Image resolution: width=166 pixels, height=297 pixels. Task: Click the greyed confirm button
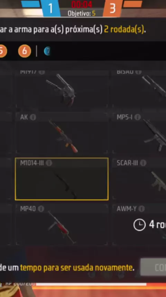tap(153, 267)
